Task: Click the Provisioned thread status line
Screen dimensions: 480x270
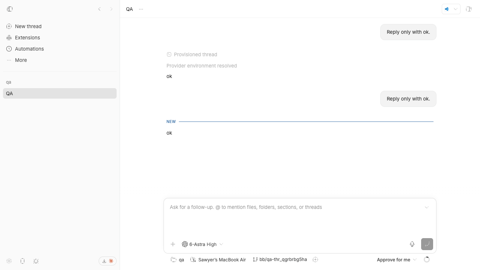Action: click(x=192, y=54)
